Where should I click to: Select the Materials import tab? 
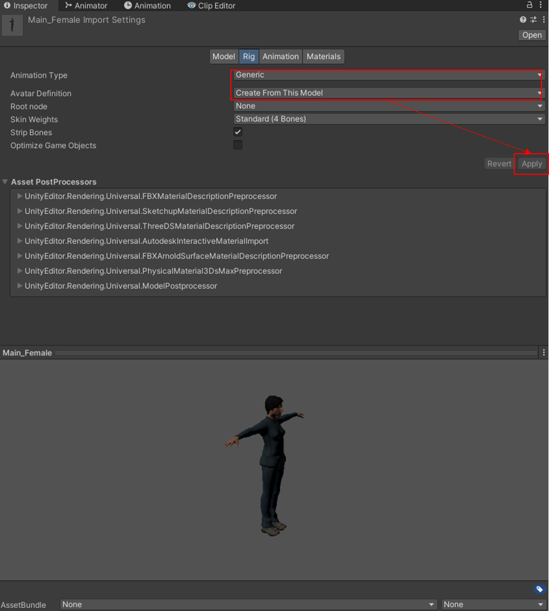(324, 56)
